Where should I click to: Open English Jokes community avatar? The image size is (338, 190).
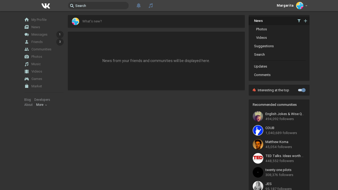pos(258,116)
